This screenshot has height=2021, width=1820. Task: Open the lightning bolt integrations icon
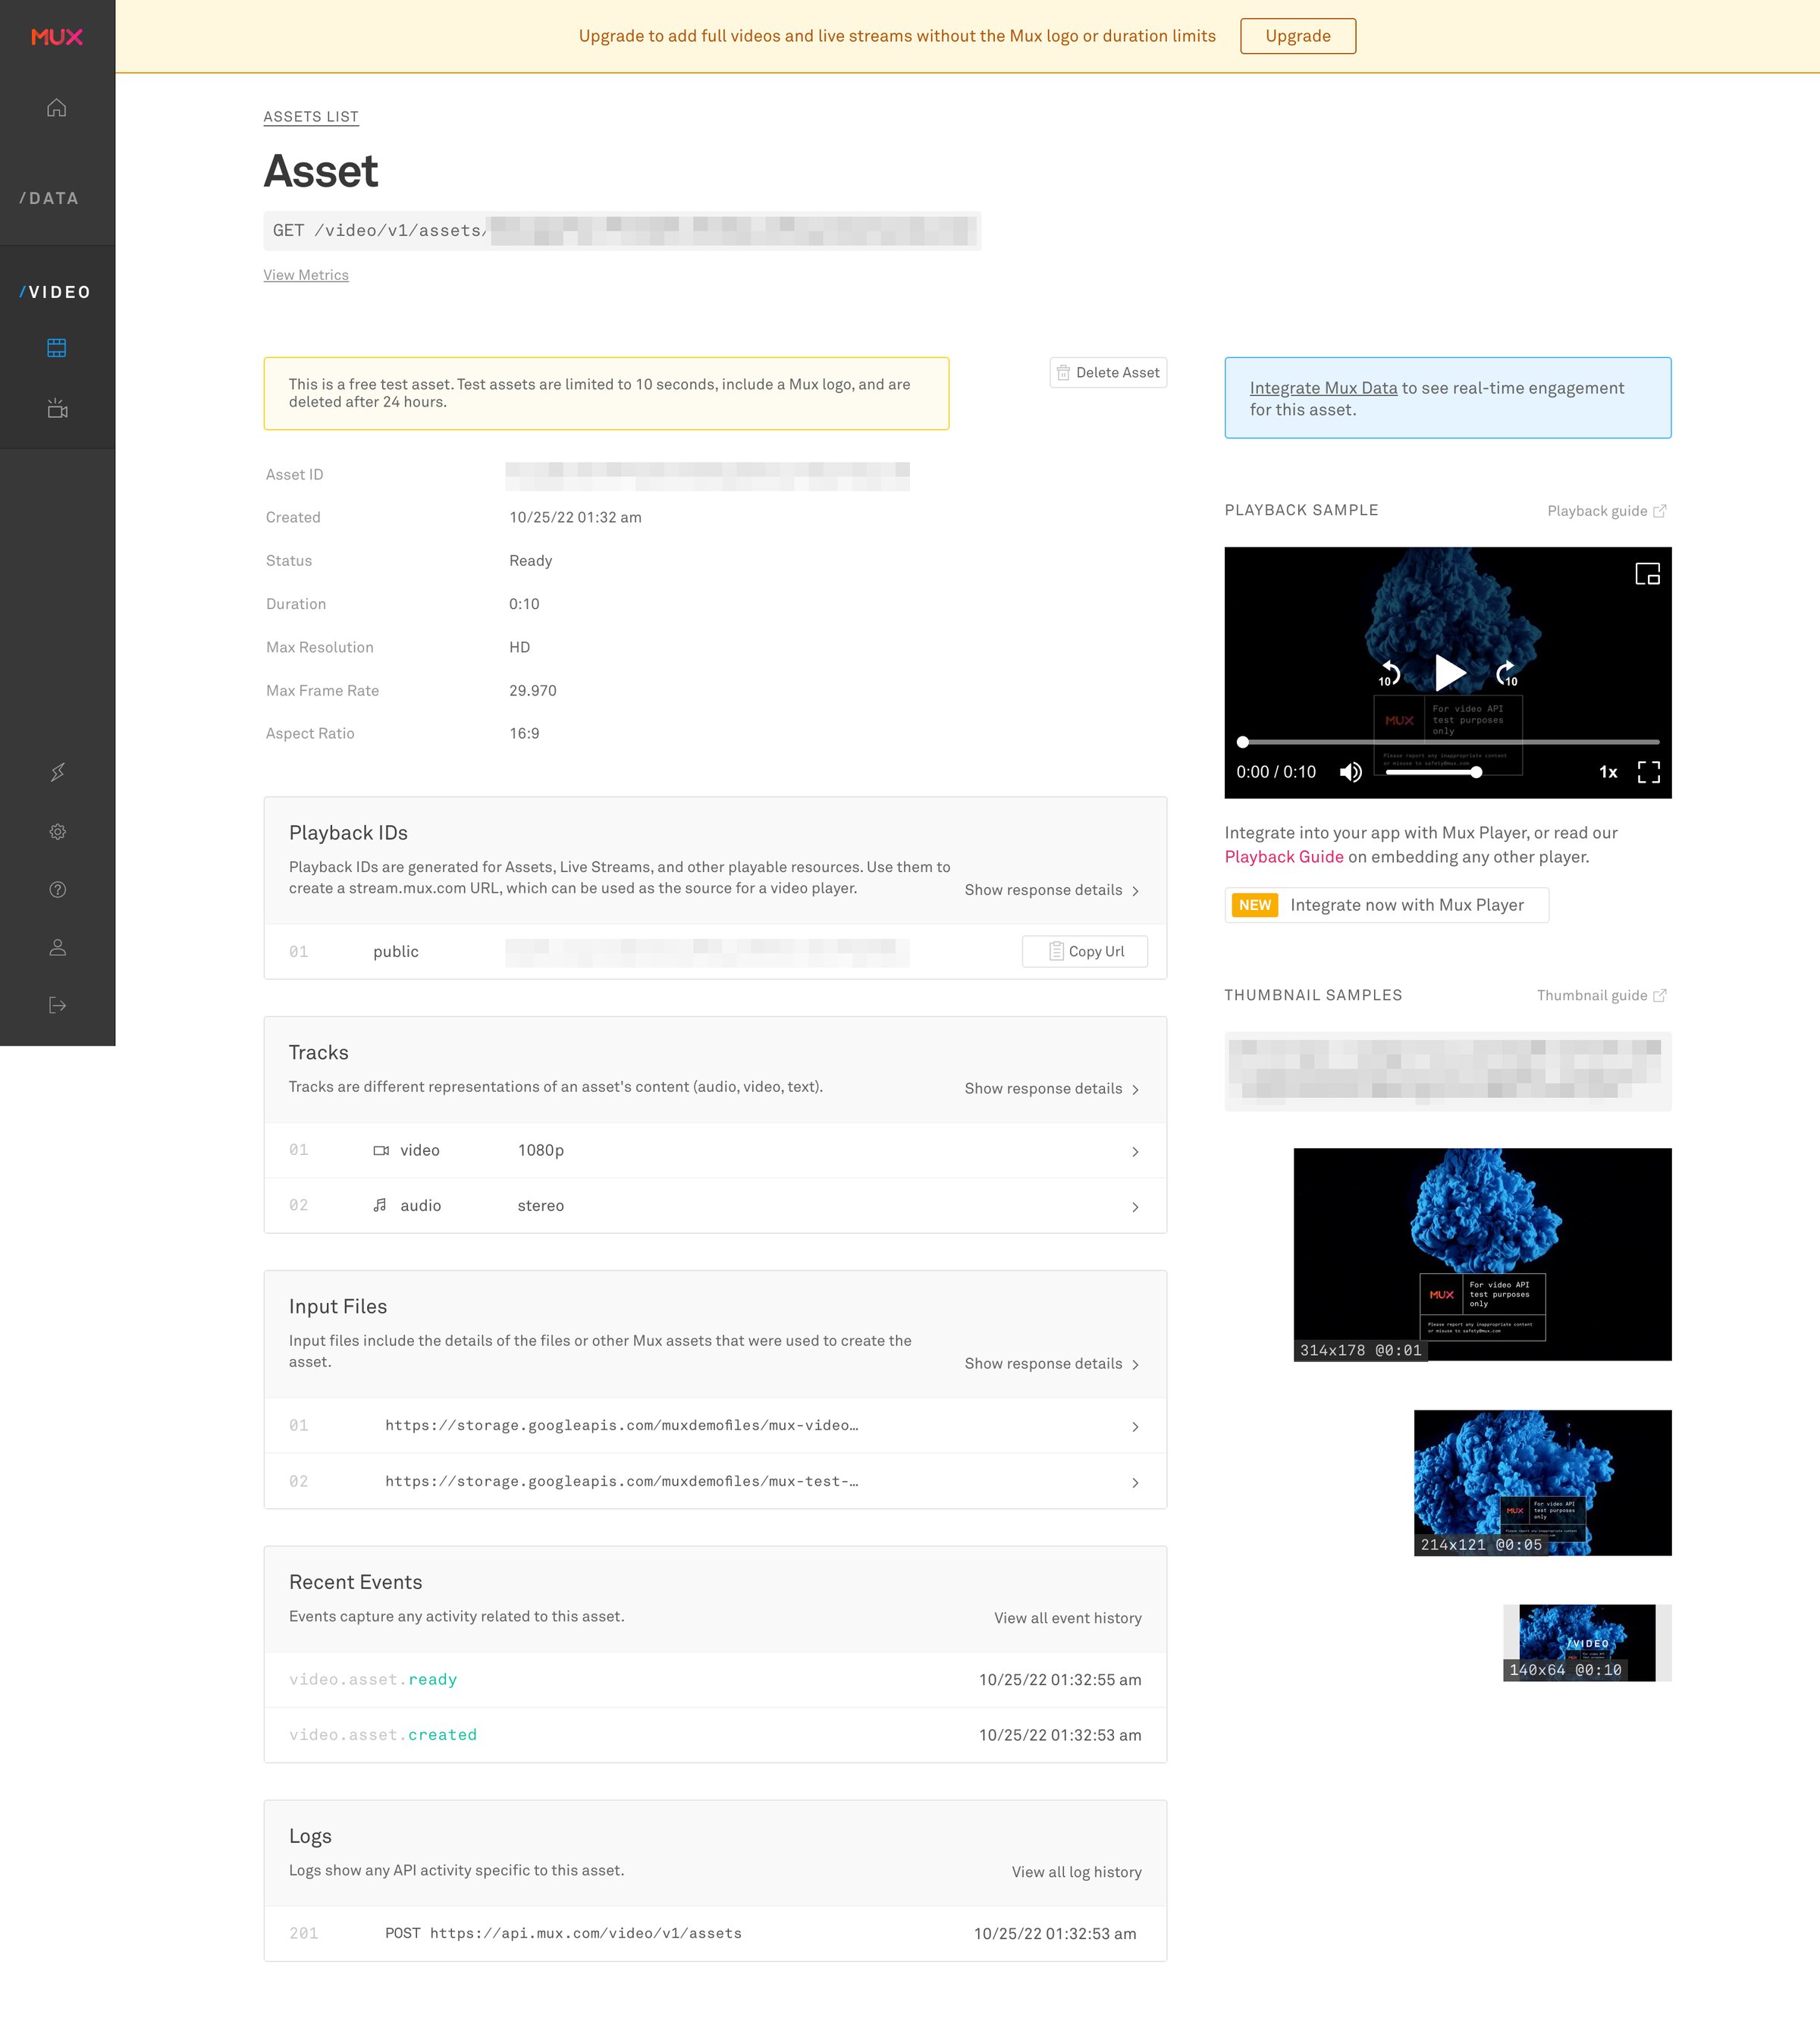click(x=58, y=772)
